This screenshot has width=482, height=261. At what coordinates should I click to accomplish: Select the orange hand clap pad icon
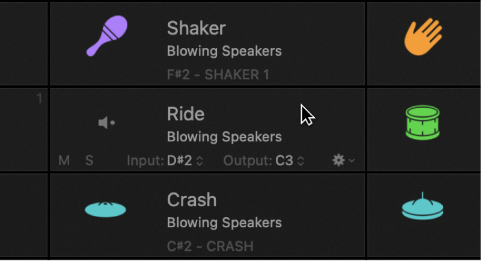coord(423,37)
